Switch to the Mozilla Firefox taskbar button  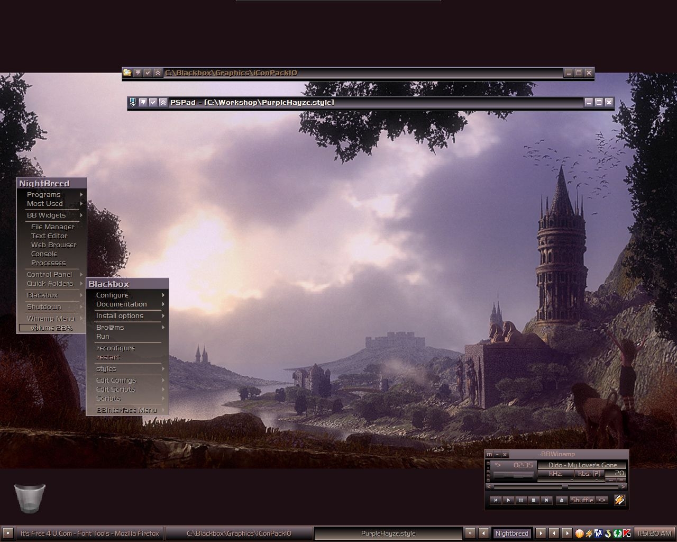click(89, 534)
